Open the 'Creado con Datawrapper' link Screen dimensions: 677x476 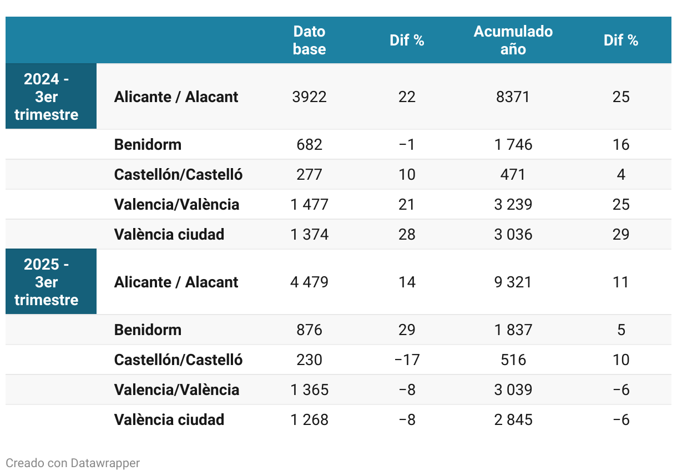point(73,463)
